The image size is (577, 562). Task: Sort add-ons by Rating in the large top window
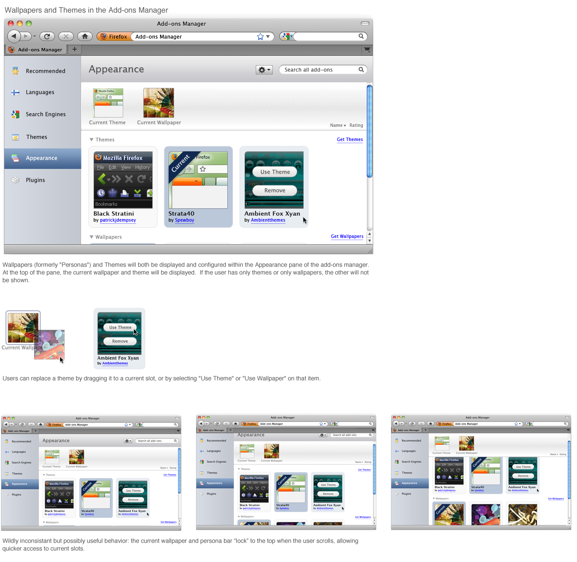click(x=356, y=126)
